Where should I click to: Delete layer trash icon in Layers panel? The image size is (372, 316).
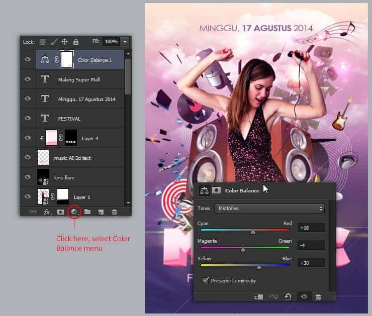point(114,212)
